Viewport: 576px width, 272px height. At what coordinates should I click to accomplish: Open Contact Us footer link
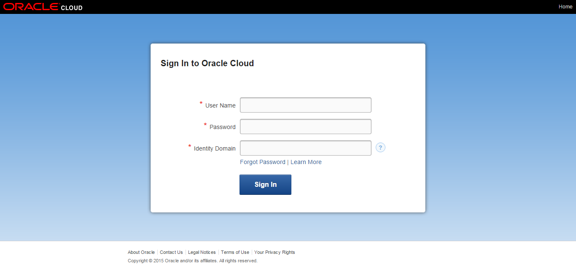click(x=171, y=252)
